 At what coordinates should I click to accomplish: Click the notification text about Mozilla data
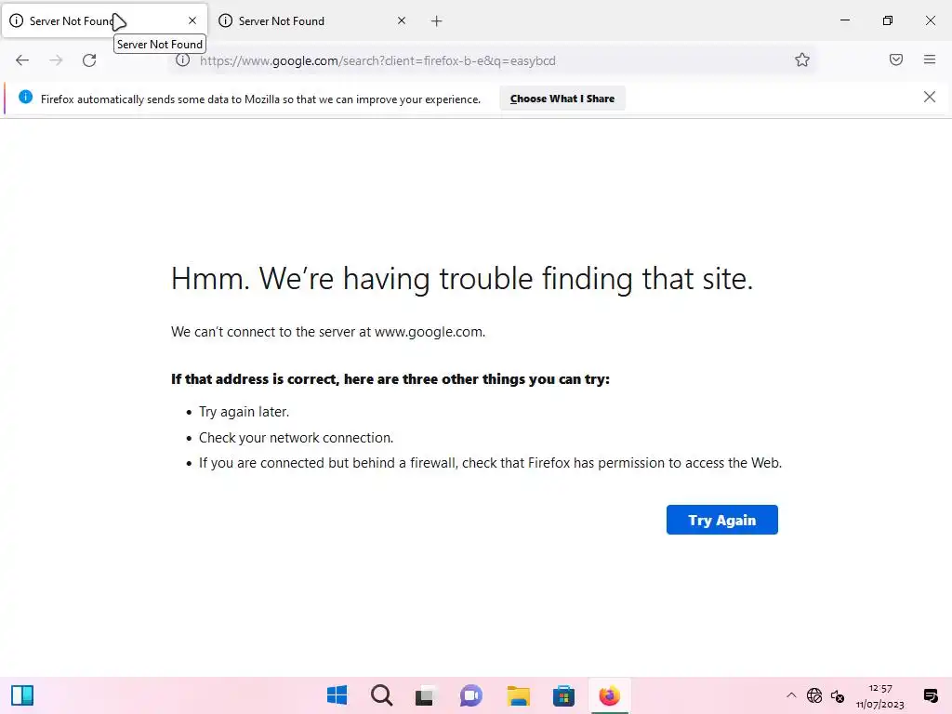260,99
